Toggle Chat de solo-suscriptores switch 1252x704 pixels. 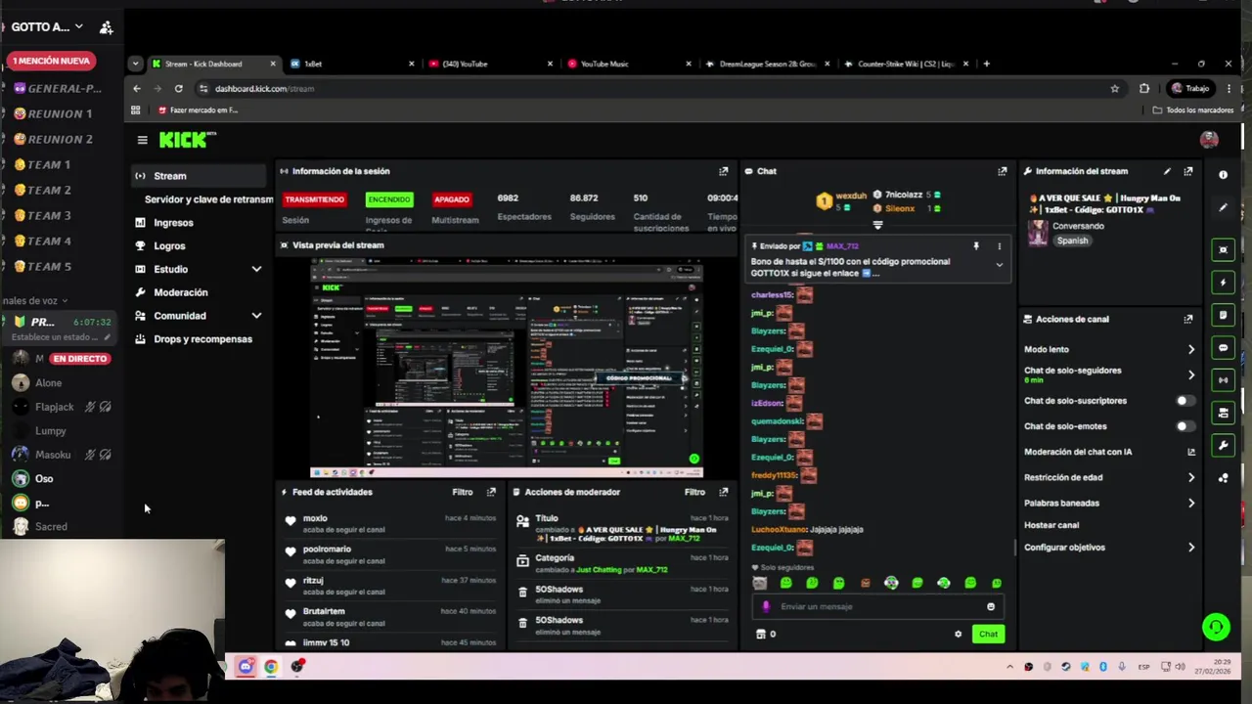(x=1184, y=401)
